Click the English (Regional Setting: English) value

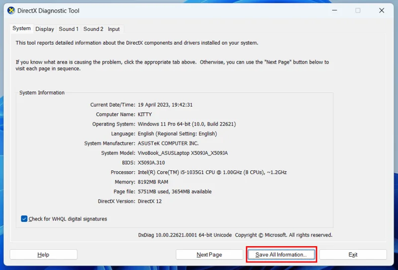coord(177,134)
